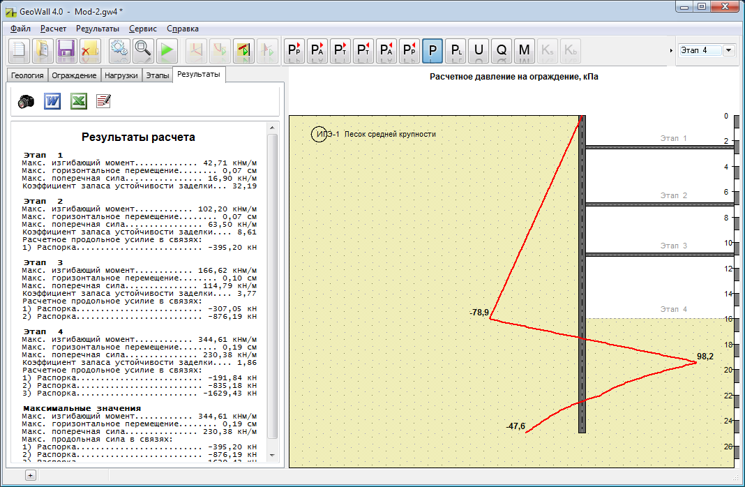Viewport: 745px width, 487px height.
Task: Open the Этап 4 stage dropdown
Action: tap(729, 50)
